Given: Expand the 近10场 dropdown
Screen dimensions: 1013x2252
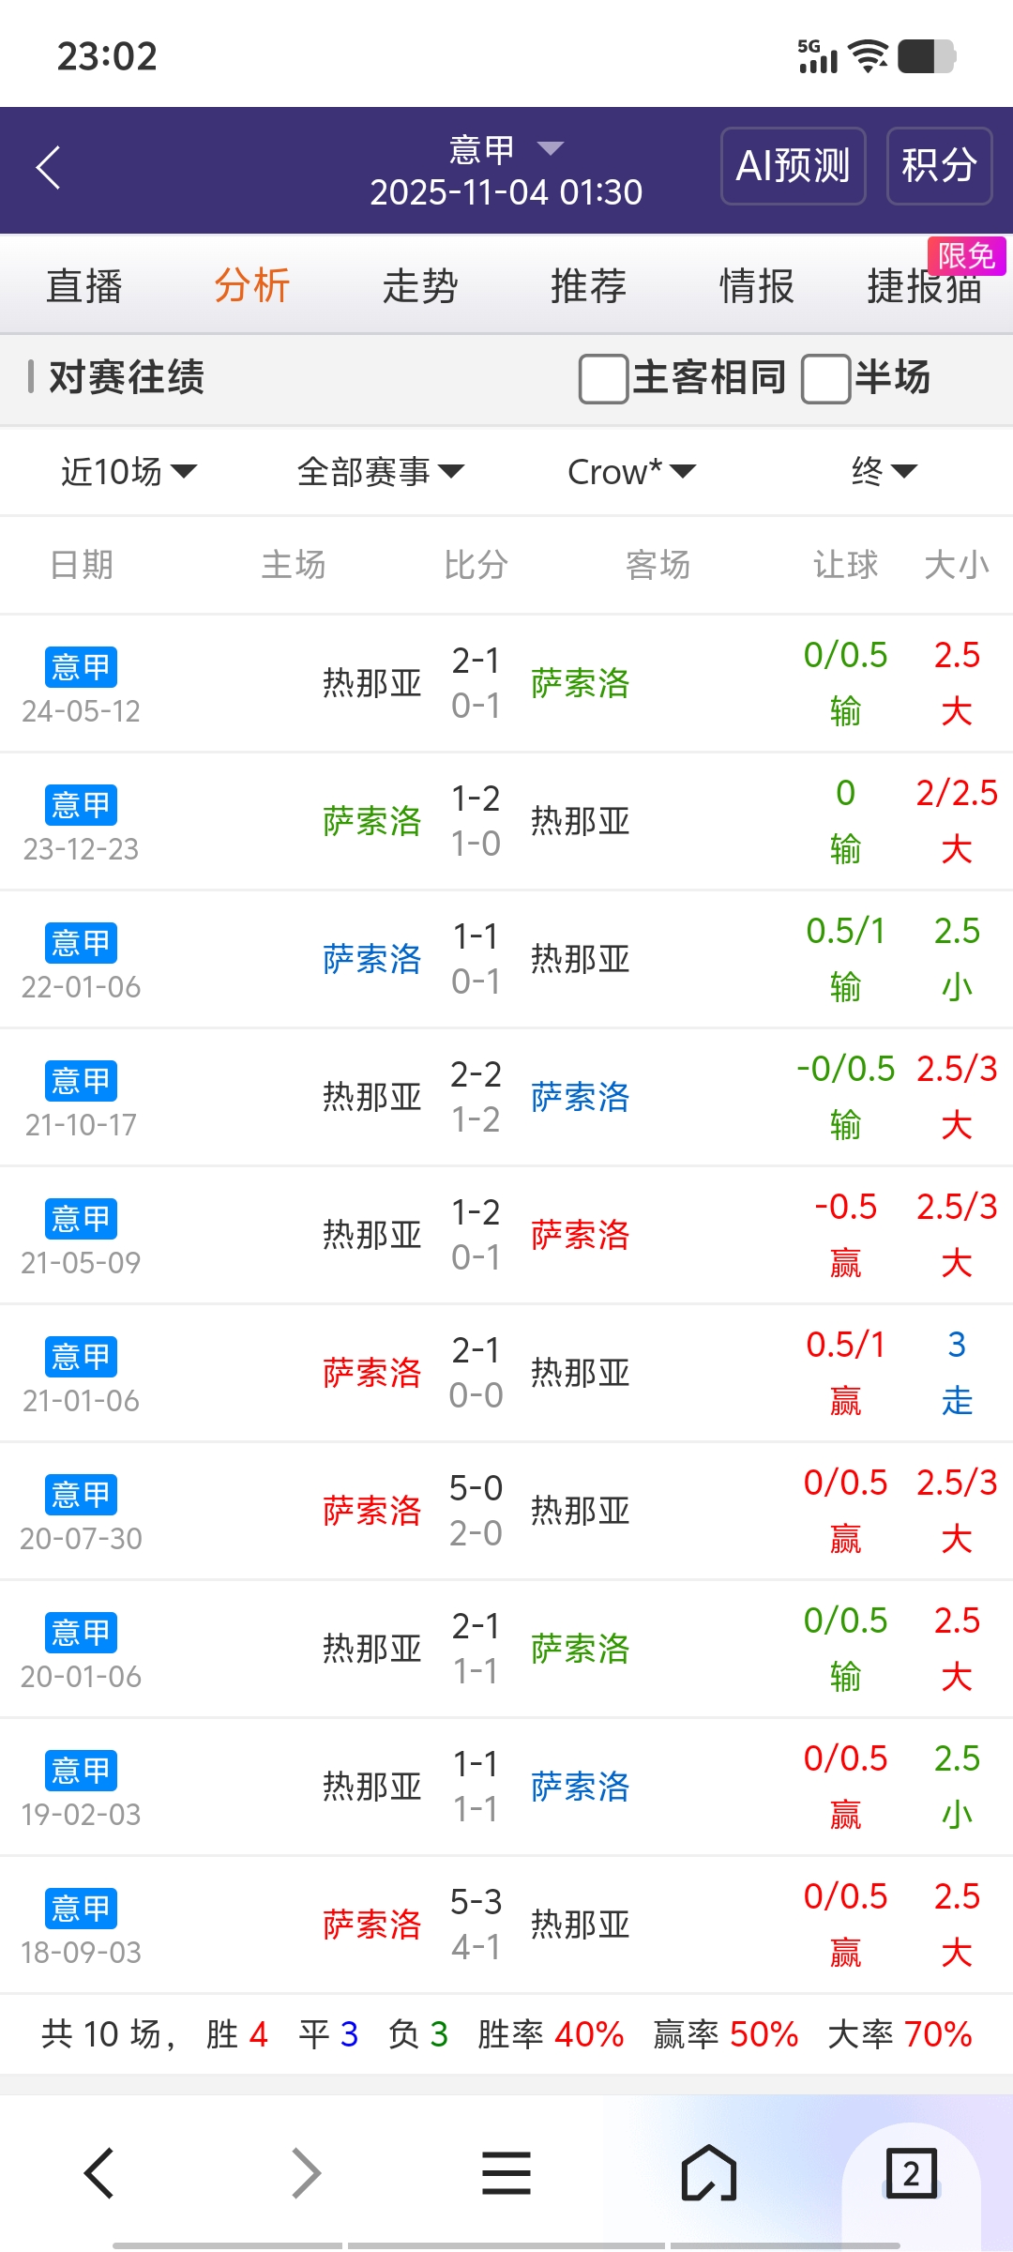Looking at the screenshot, I should coord(129,471).
